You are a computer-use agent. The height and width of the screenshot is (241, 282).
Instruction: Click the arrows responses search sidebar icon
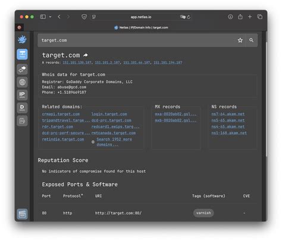click(22, 69)
